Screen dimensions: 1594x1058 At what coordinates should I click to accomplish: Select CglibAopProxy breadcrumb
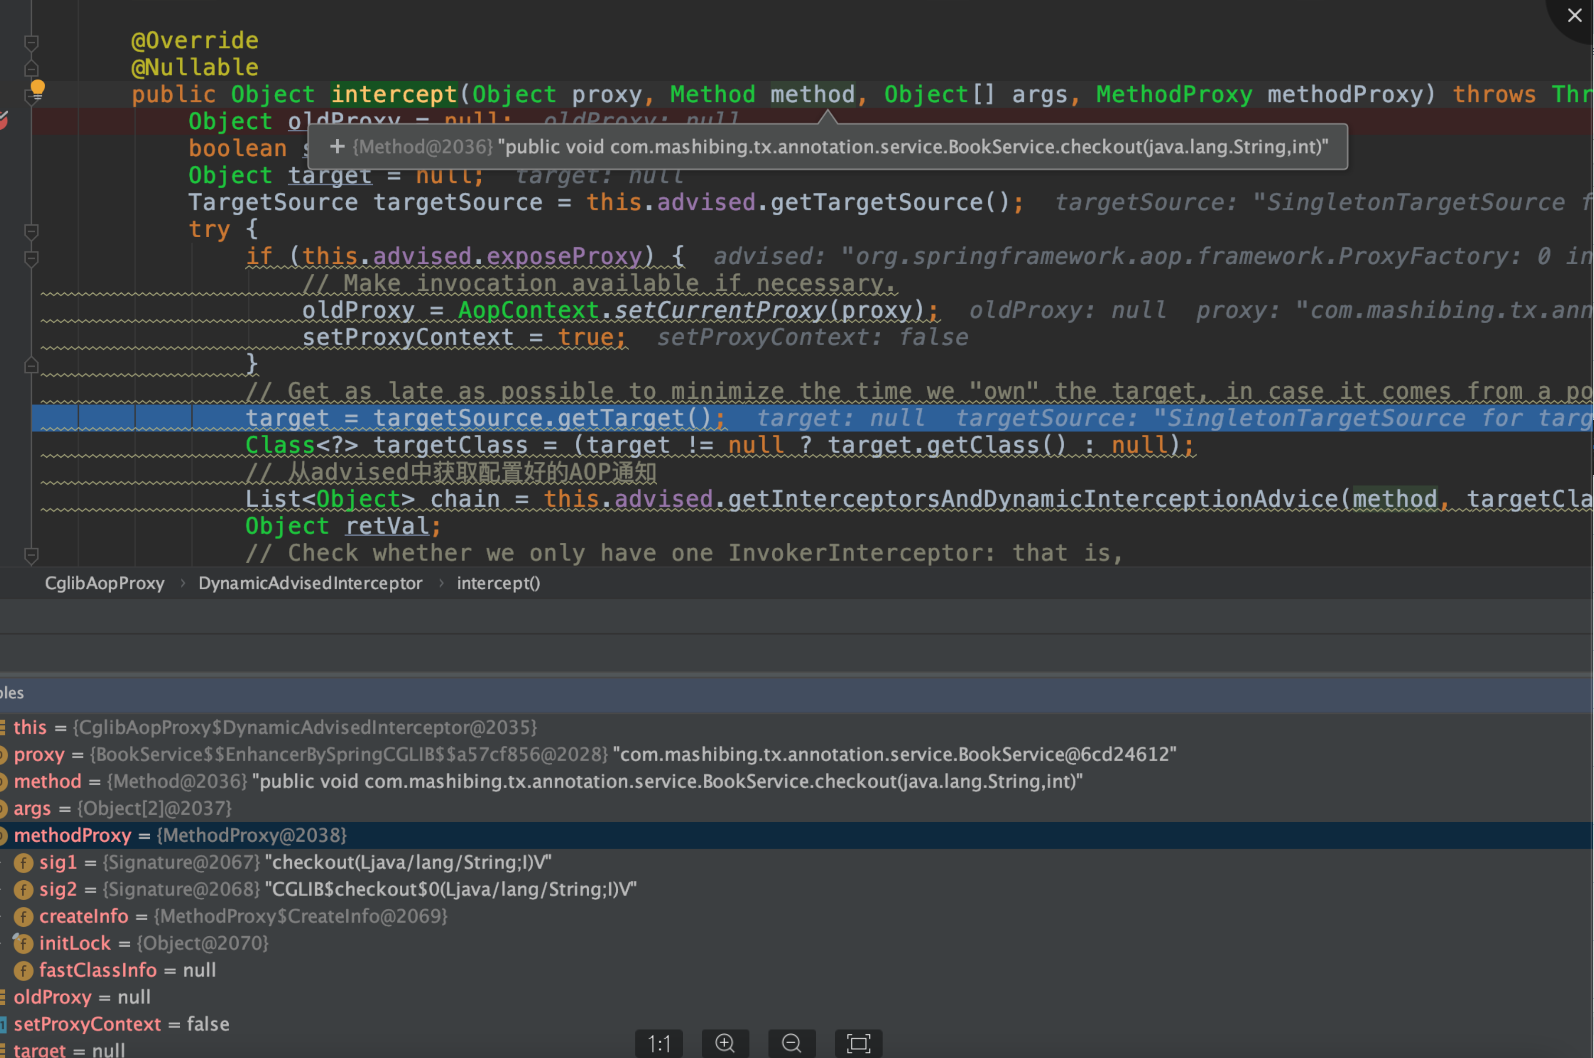pyautogui.click(x=105, y=583)
